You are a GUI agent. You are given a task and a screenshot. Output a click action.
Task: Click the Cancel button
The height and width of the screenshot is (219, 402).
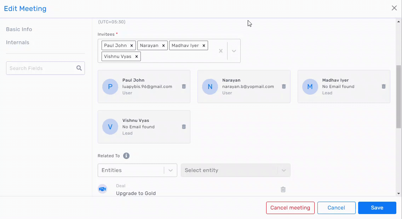(x=337, y=208)
